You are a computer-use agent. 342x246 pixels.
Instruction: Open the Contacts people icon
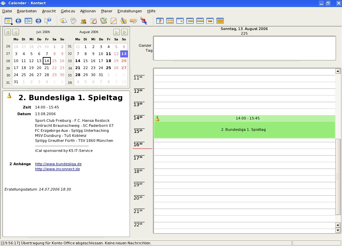click(x=83, y=21)
